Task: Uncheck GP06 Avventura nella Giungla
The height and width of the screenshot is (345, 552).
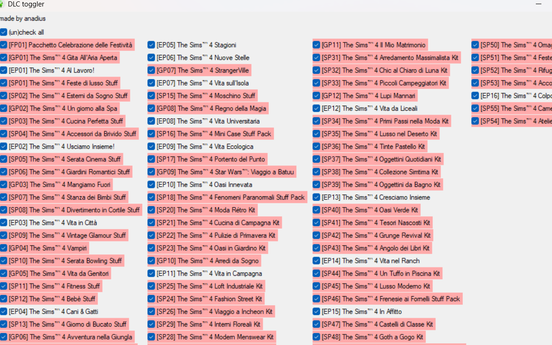Action: 4,337
